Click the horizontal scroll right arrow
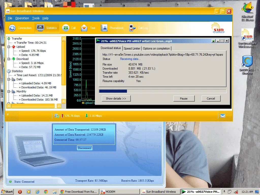This screenshot has height=195, width=260. tap(59, 106)
